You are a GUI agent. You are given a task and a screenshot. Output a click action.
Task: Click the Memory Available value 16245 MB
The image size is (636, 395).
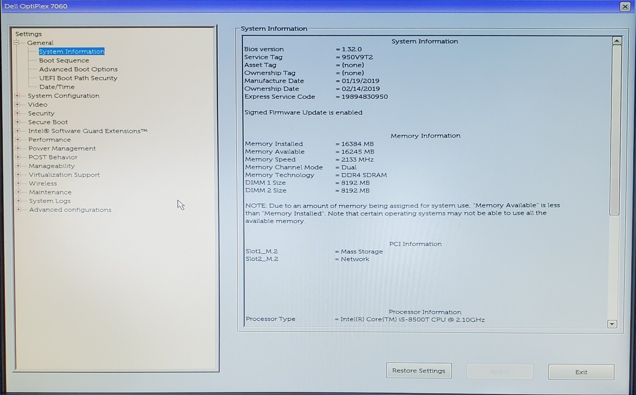[x=357, y=152]
